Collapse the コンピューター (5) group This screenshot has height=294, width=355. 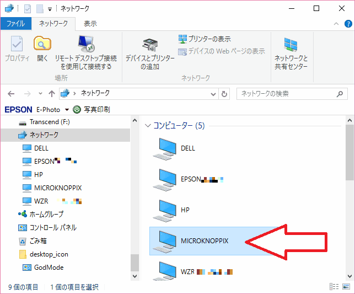(148, 125)
